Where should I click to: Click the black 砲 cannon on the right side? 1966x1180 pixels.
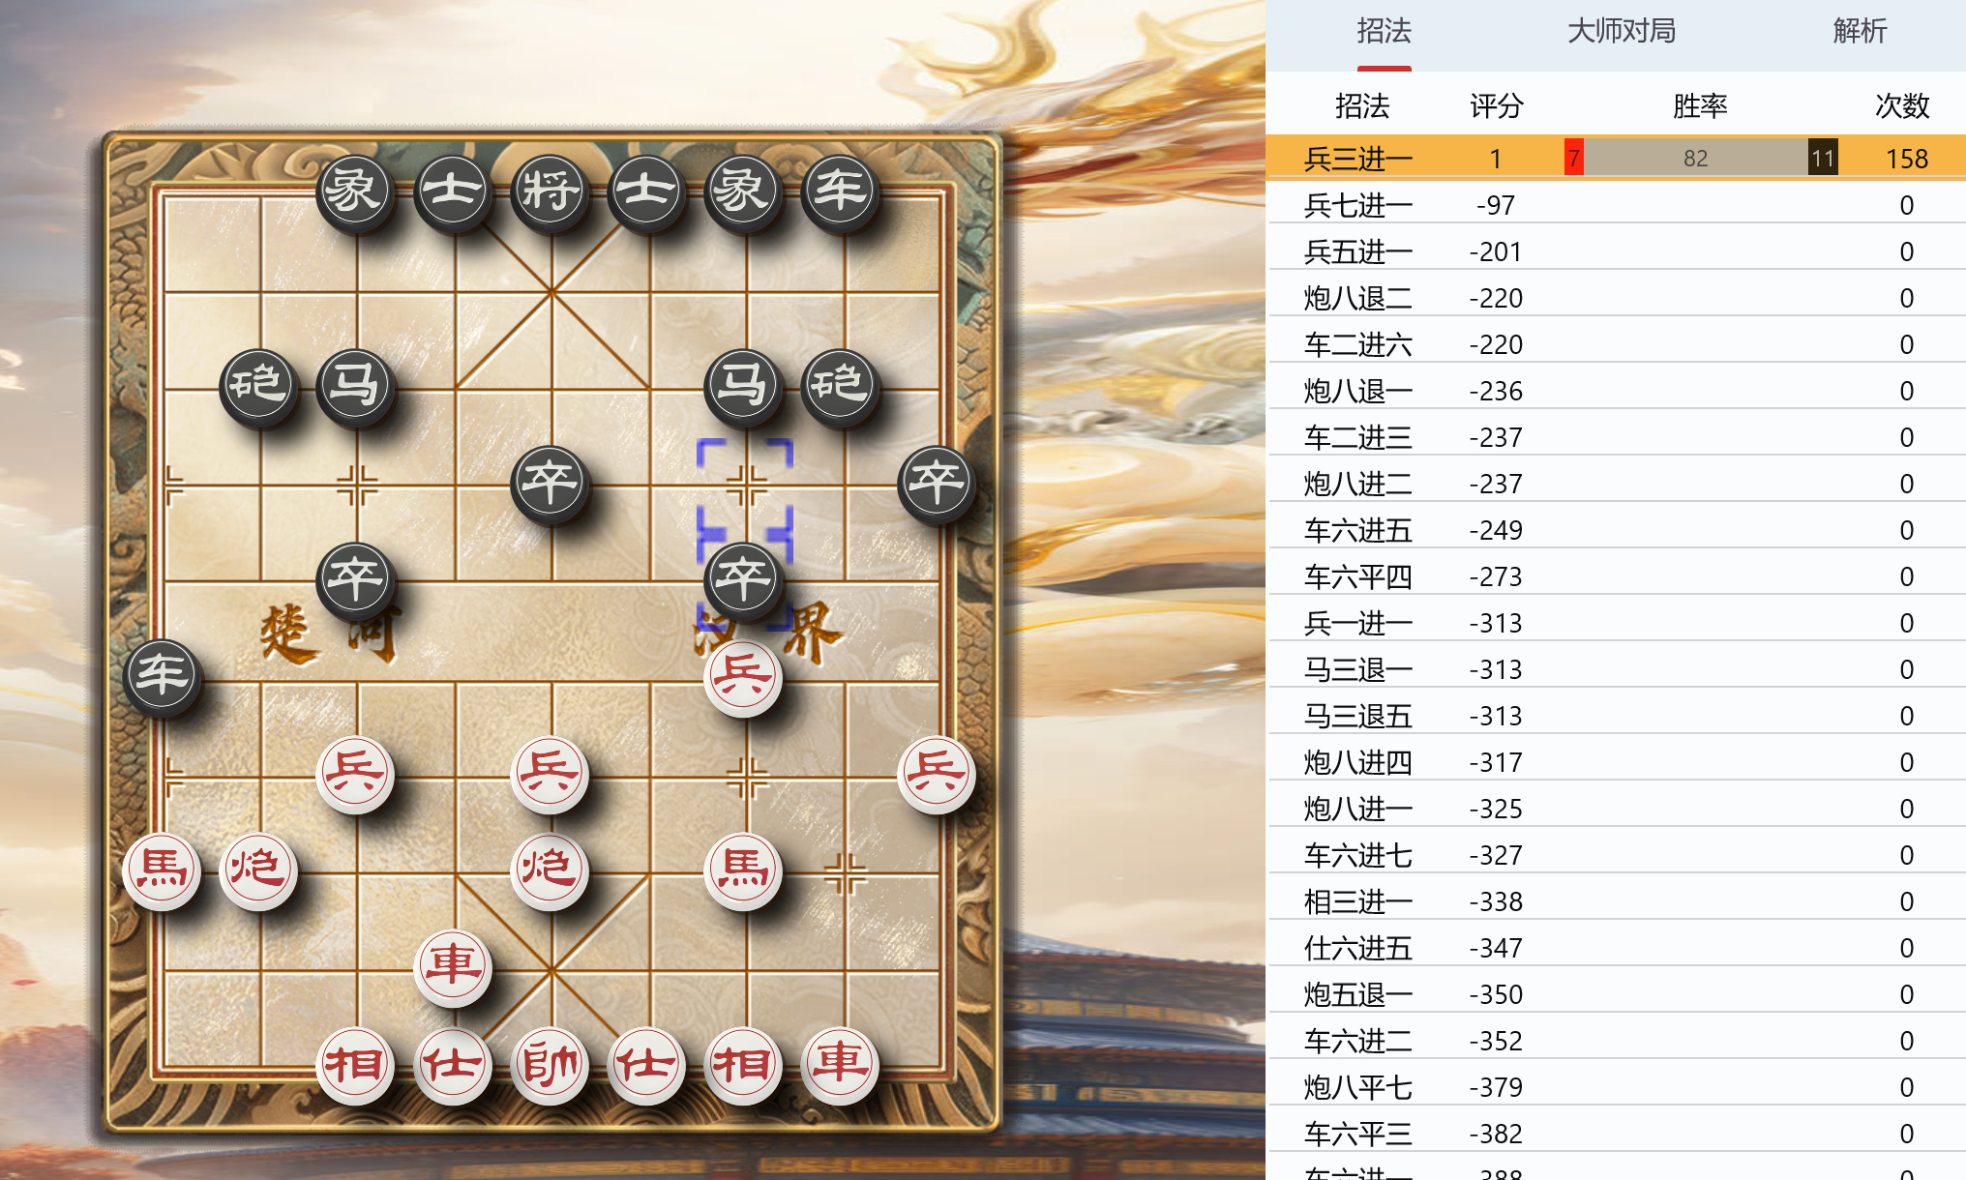tap(840, 385)
